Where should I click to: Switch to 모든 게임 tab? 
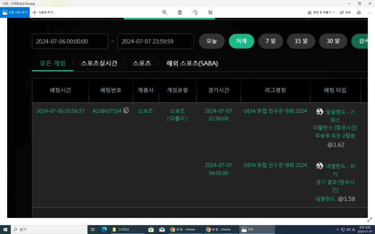tap(53, 63)
